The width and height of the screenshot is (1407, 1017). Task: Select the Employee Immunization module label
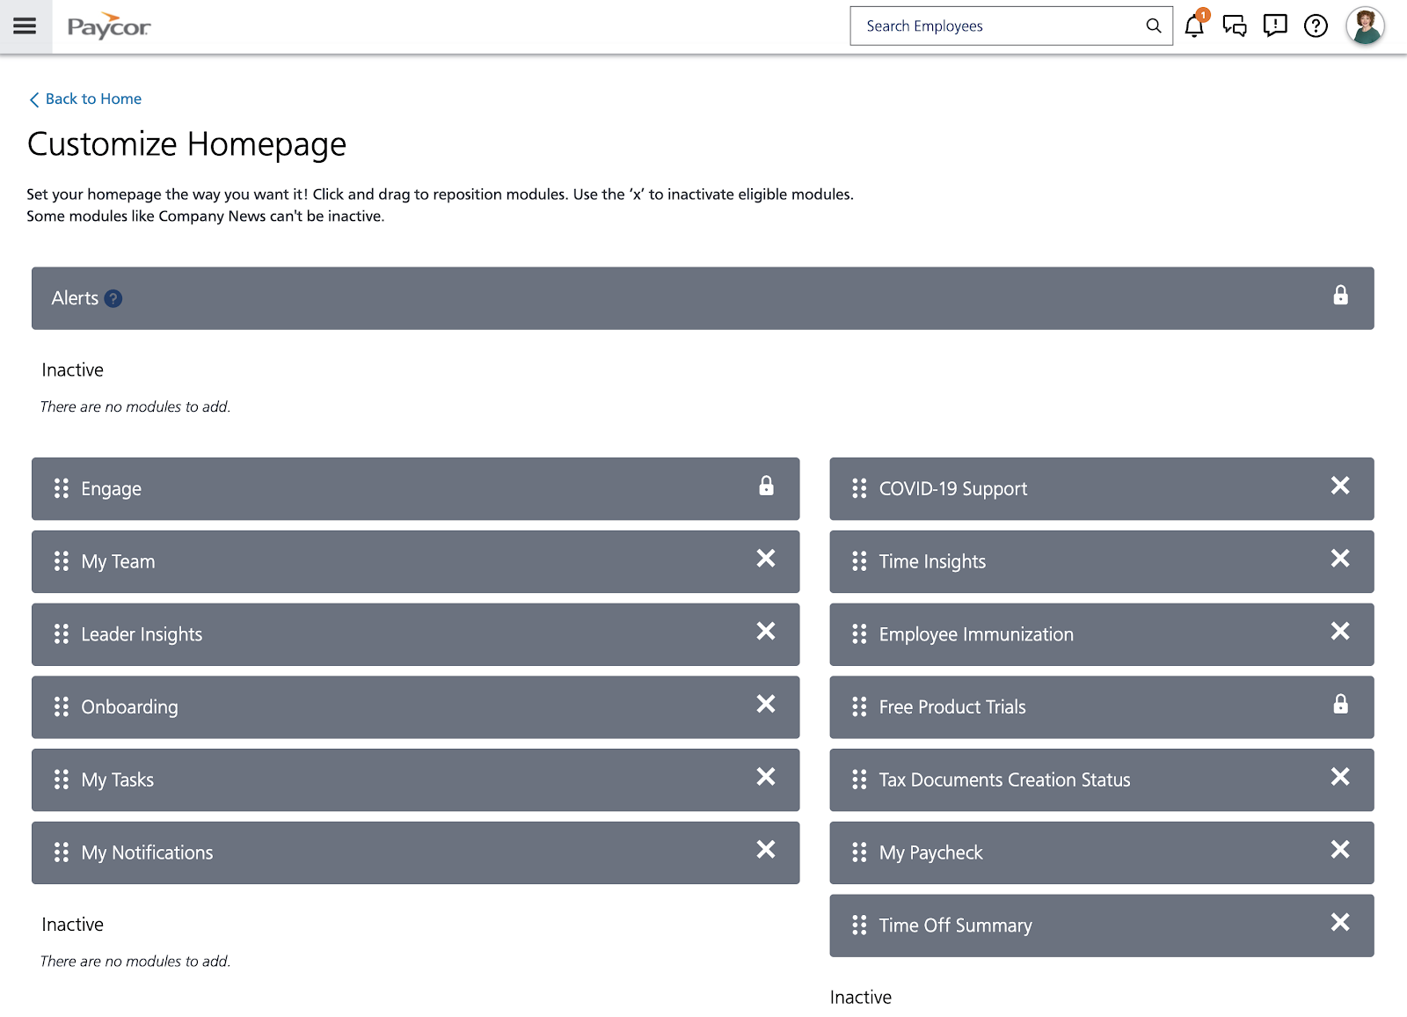pos(976,634)
